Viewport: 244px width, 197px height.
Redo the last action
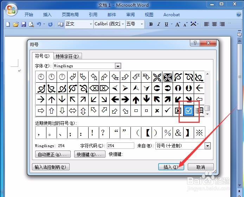[x=50, y=24]
